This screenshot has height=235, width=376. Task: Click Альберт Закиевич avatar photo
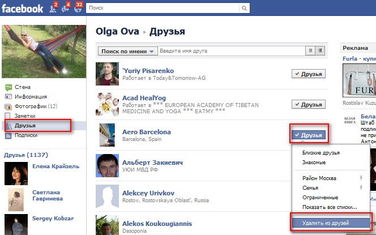[107, 165]
